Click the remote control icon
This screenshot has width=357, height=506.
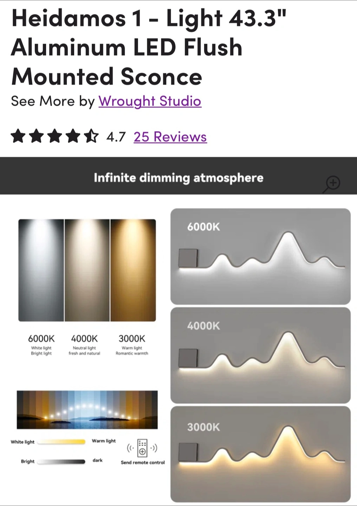coord(142,448)
